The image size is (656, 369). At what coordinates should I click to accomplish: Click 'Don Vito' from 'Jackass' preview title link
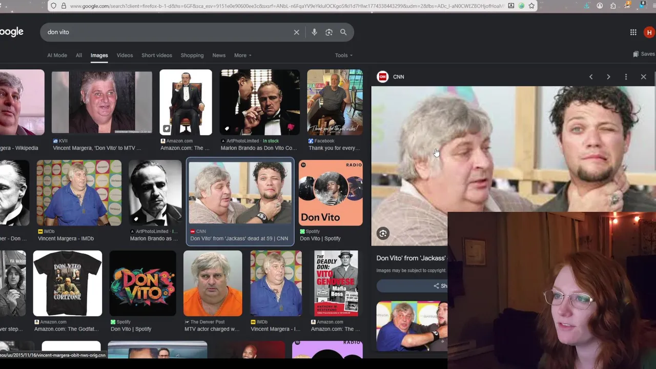411,258
